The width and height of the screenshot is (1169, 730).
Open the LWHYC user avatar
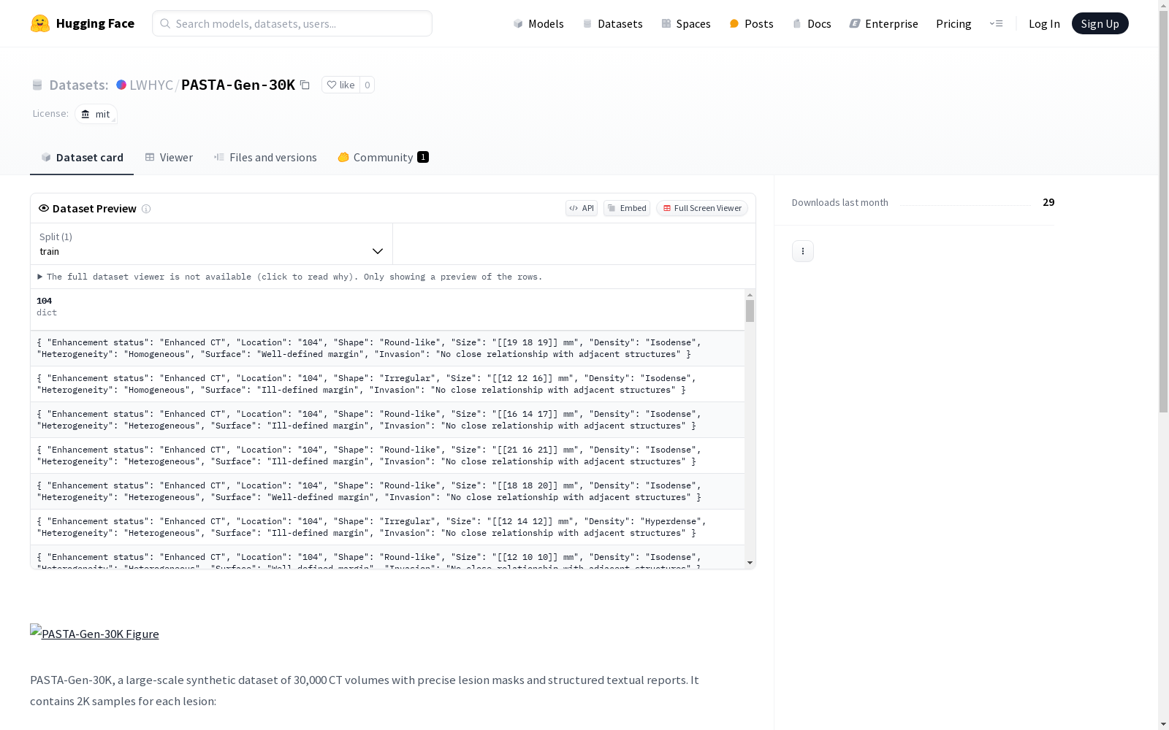[121, 85]
